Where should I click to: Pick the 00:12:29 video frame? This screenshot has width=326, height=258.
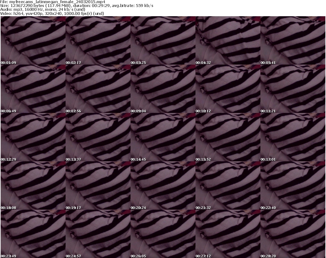click(x=33, y=137)
